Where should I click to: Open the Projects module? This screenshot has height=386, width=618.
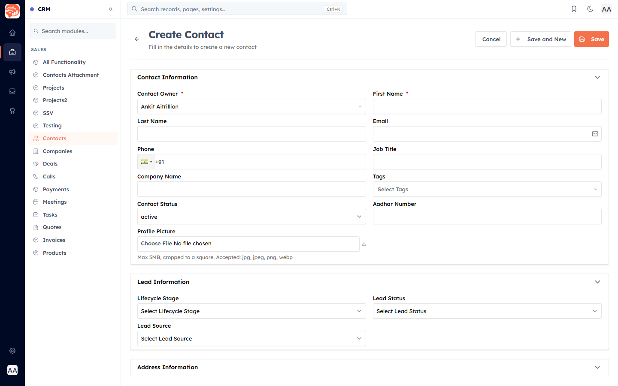[x=73, y=87]
